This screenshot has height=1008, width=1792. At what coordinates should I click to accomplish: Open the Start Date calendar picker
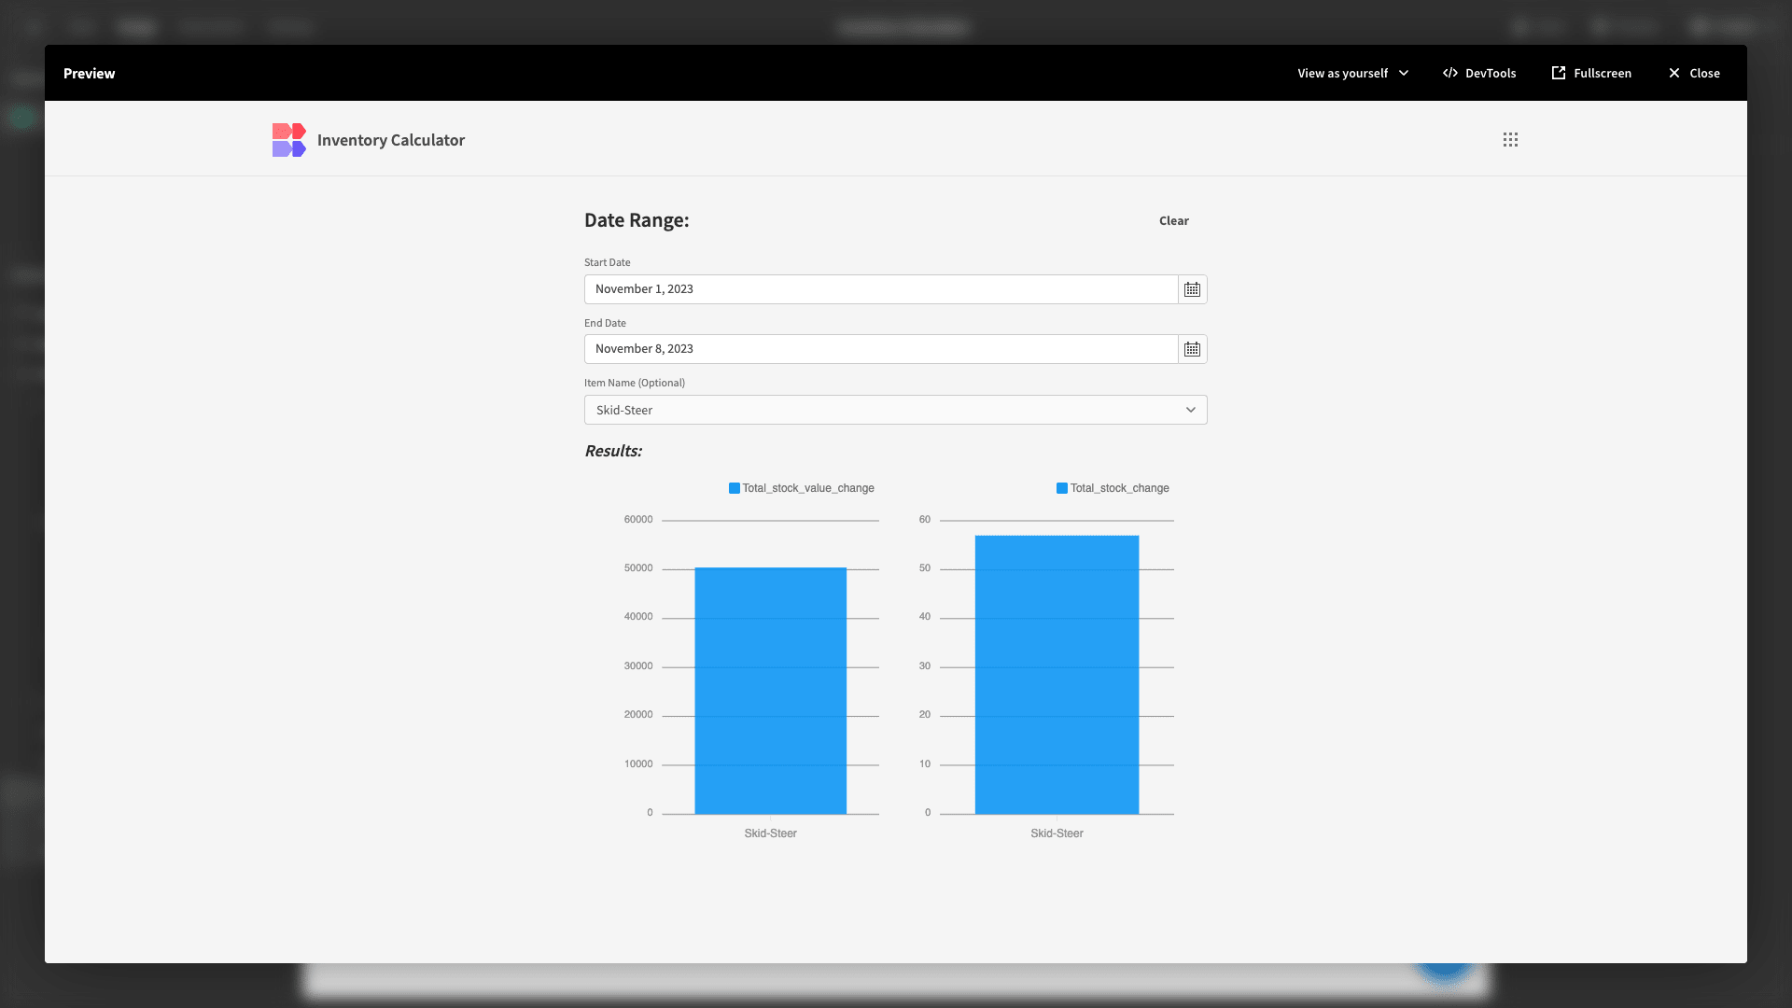click(x=1192, y=289)
